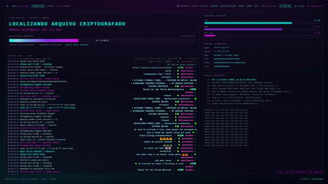This screenshot has height=184, width=328.
Task: Click the CPU 77.3% value
Action: coord(317,20)
